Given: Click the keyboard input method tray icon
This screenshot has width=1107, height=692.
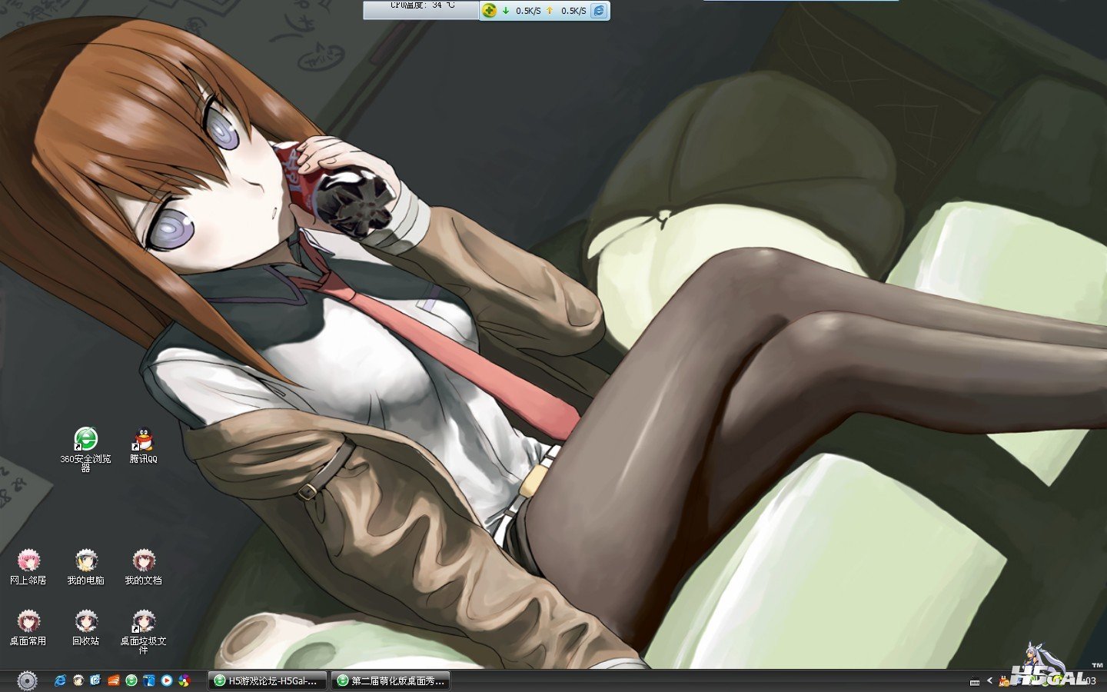Looking at the screenshot, I should point(975,681).
